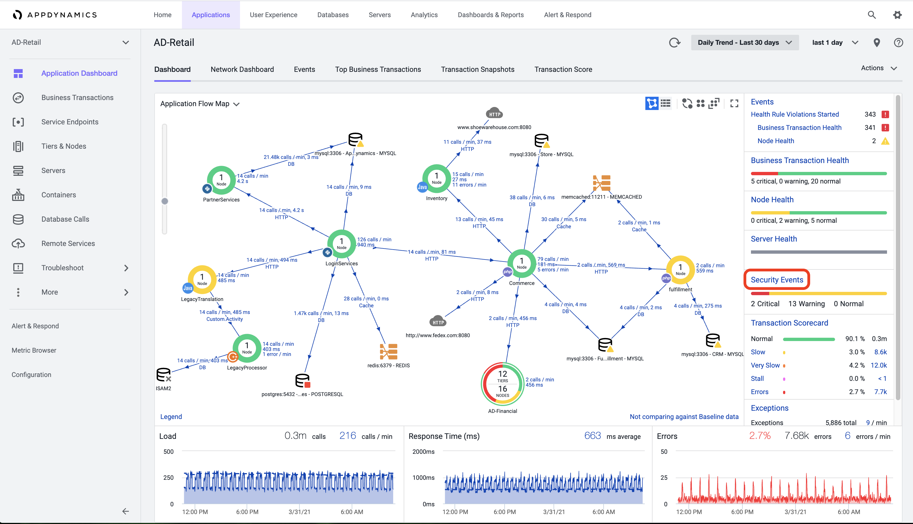Collapse the left sidebar arrow
The width and height of the screenshot is (913, 524).
[x=125, y=511]
